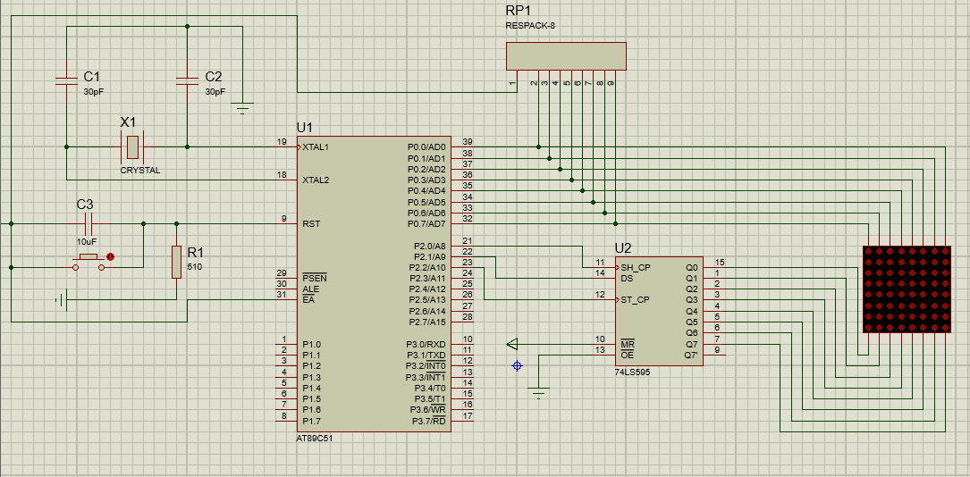This screenshot has height=477, width=970.
Task: Click the R1 reference label
Action: coord(196,252)
